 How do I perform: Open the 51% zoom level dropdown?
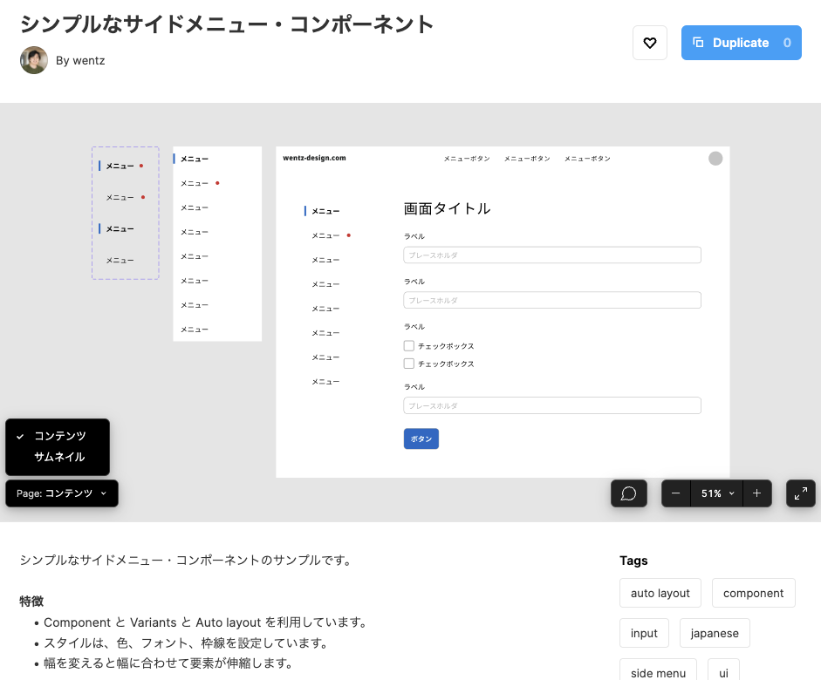[716, 493]
